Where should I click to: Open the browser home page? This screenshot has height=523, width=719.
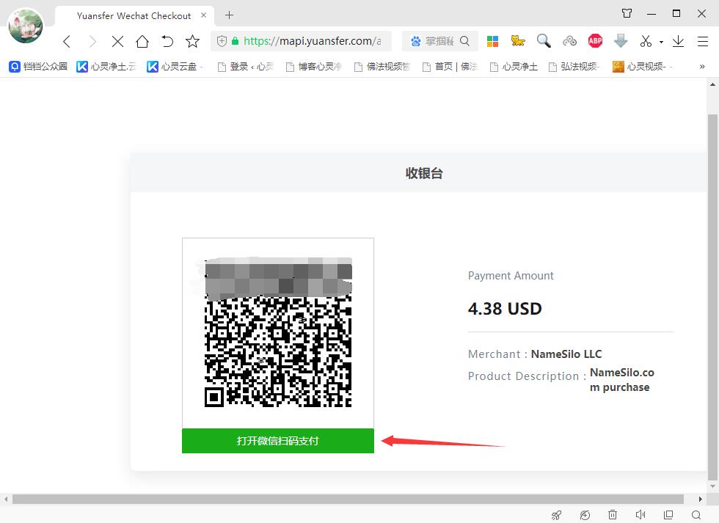pyautogui.click(x=142, y=41)
